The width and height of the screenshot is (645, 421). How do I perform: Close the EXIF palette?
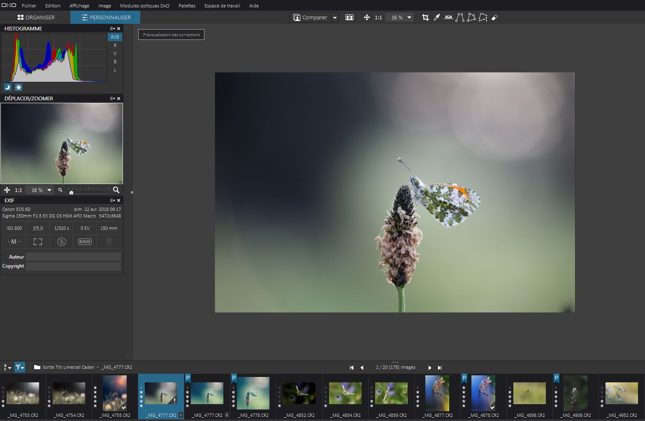(119, 200)
